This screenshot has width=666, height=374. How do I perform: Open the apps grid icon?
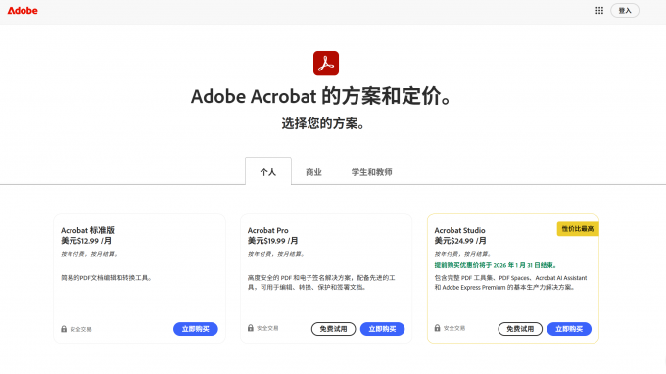coord(598,10)
